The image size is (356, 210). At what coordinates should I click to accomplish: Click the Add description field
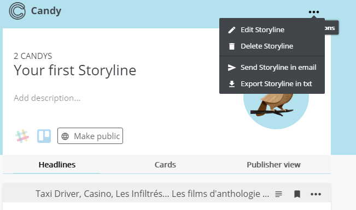click(x=47, y=98)
